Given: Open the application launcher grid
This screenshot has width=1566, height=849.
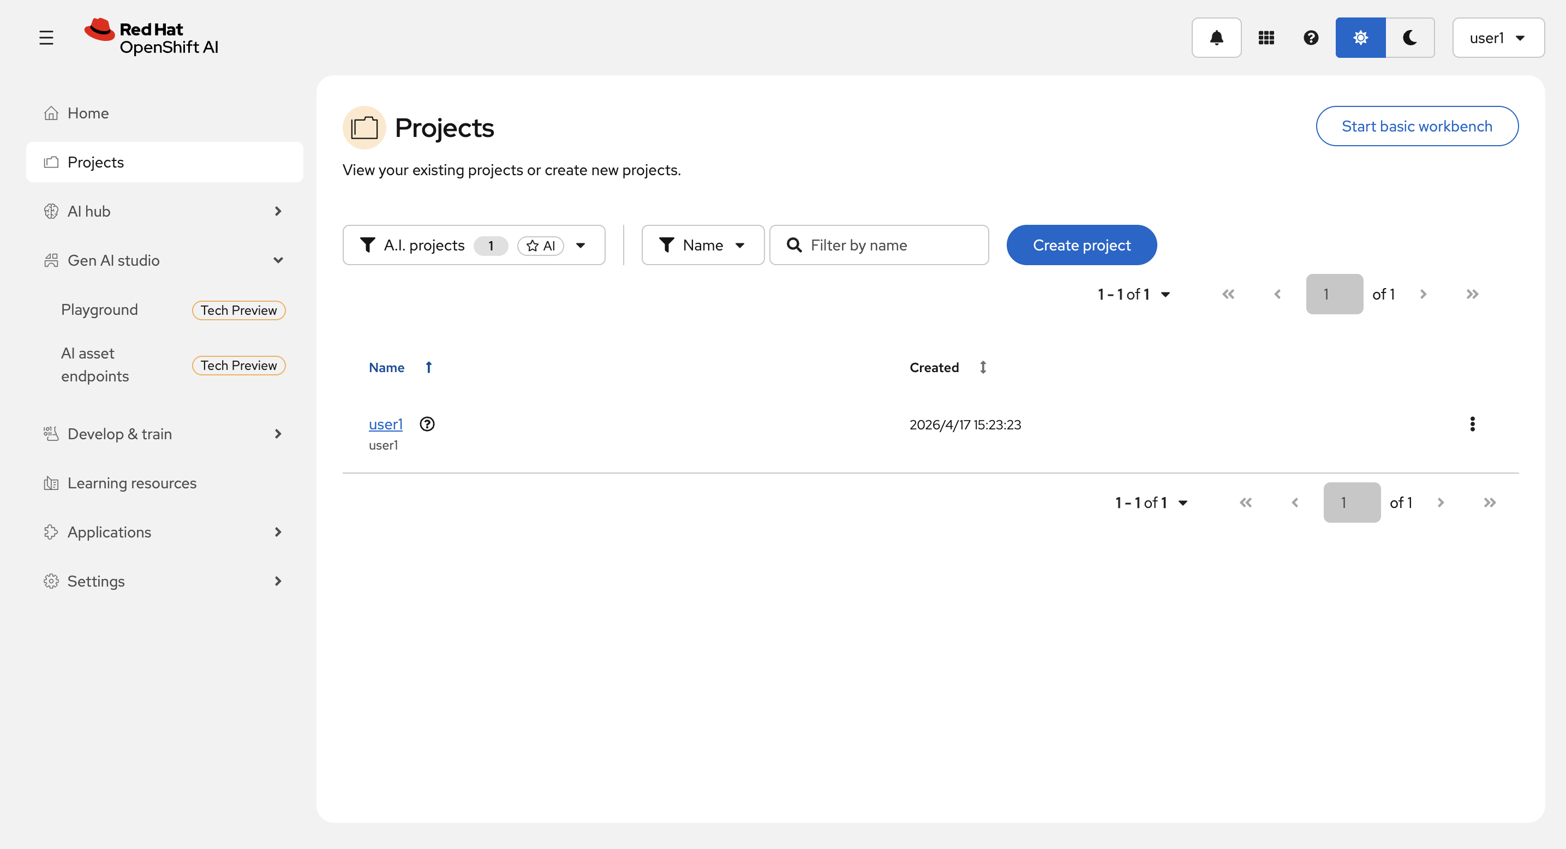Looking at the screenshot, I should [1266, 38].
